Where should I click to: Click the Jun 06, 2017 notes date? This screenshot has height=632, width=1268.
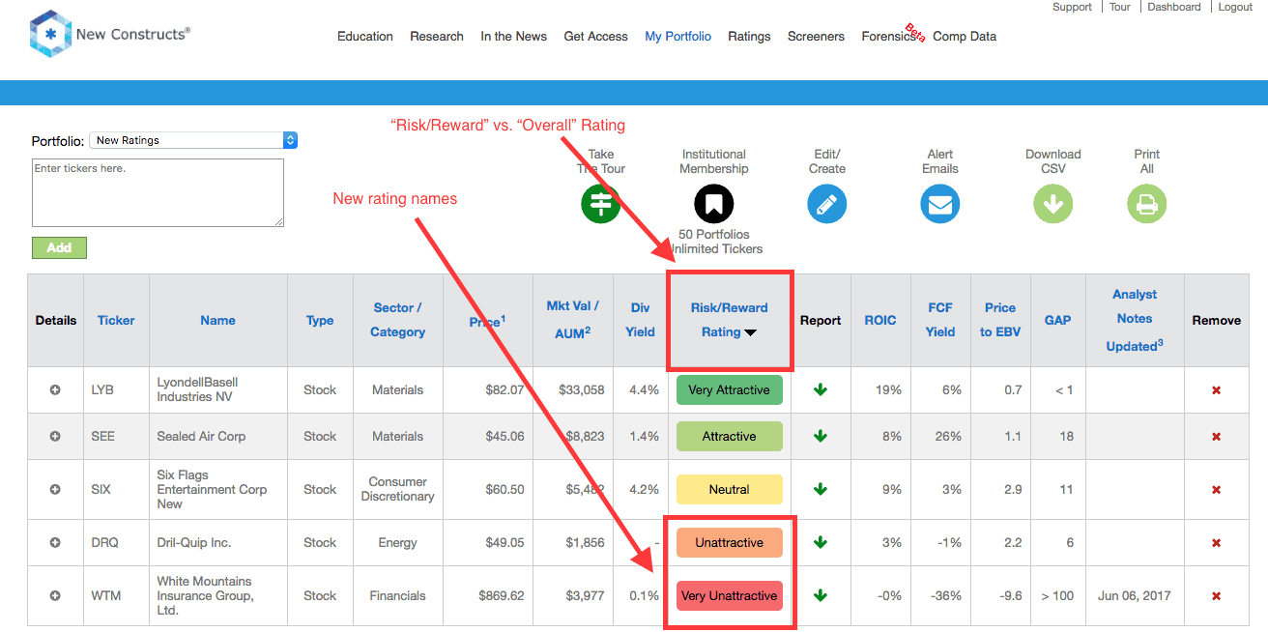click(x=1135, y=595)
